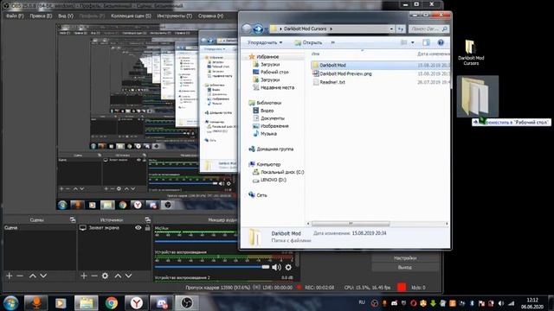Remove the selected scene with minus icon in Сцены panel
The width and height of the screenshot is (554, 311).
click(x=20, y=276)
